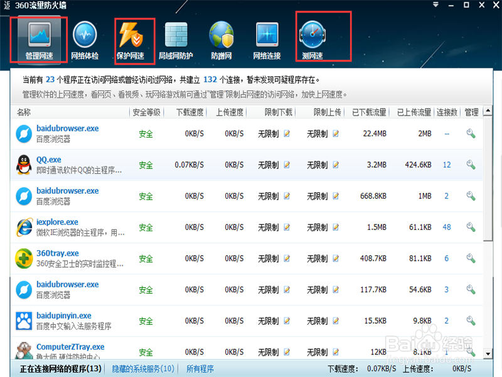Open QQ.exe program name link

click(x=49, y=160)
